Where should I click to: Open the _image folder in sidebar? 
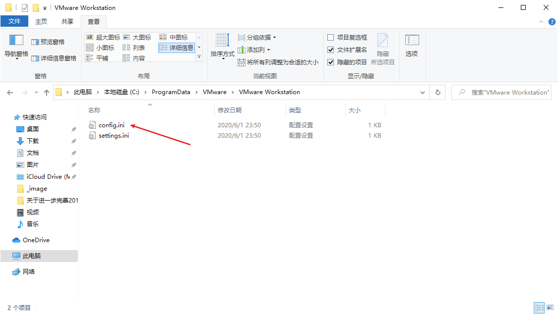tap(37, 189)
